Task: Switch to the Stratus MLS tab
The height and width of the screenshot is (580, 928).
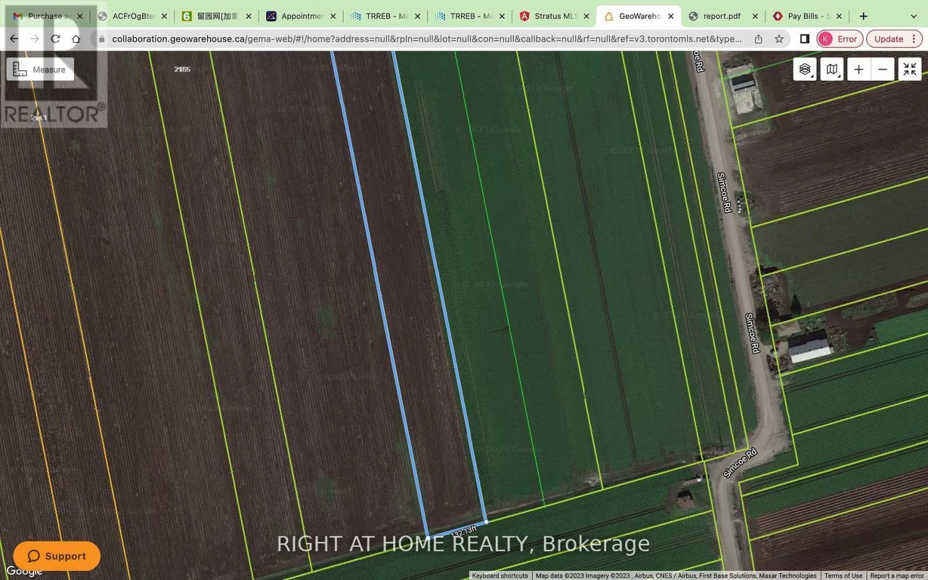Action: coord(554,16)
